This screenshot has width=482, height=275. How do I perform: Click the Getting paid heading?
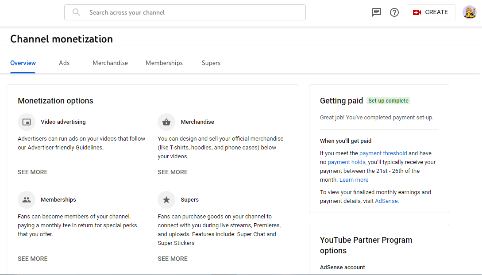341,101
